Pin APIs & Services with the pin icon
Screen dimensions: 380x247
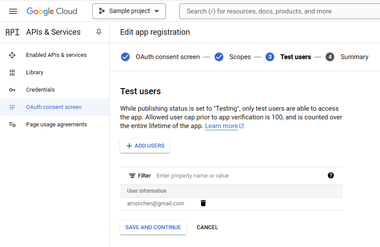pos(99,32)
